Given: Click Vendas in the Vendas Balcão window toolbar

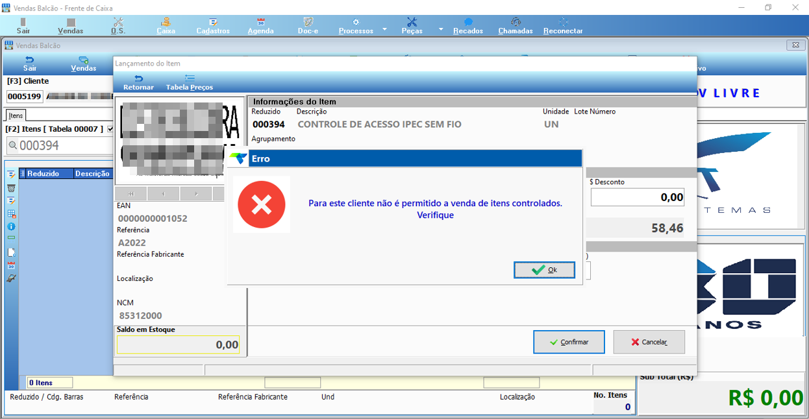Looking at the screenshot, I should click(x=84, y=64).
